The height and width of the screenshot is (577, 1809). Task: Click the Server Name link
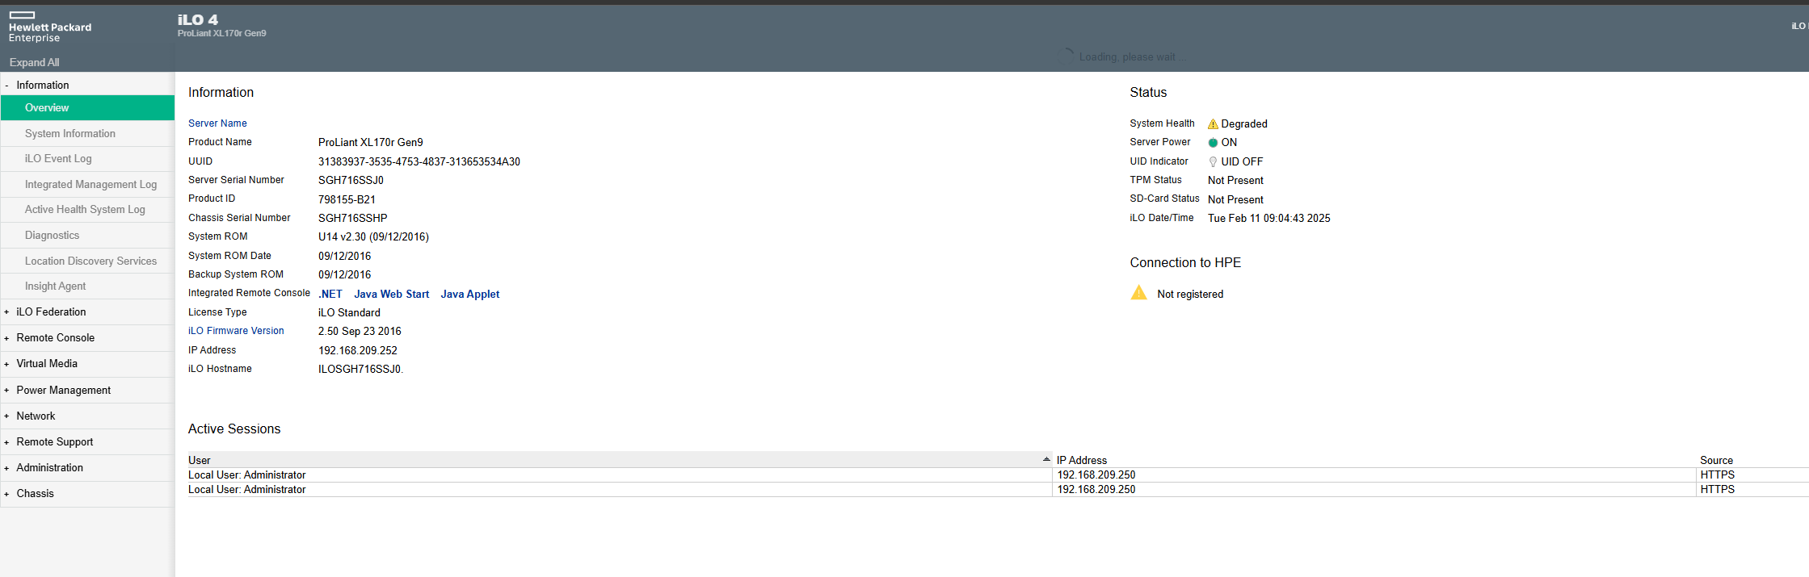pyautogui.click(x=217, y=123)
